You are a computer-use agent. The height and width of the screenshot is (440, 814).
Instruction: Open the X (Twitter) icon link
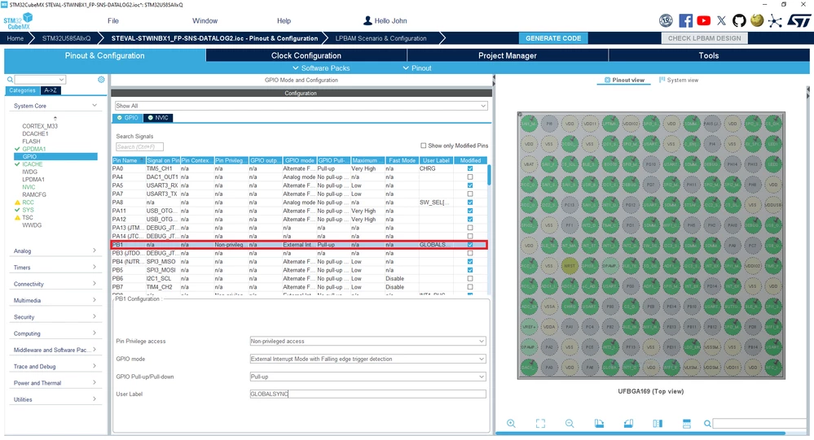(722, 20)
